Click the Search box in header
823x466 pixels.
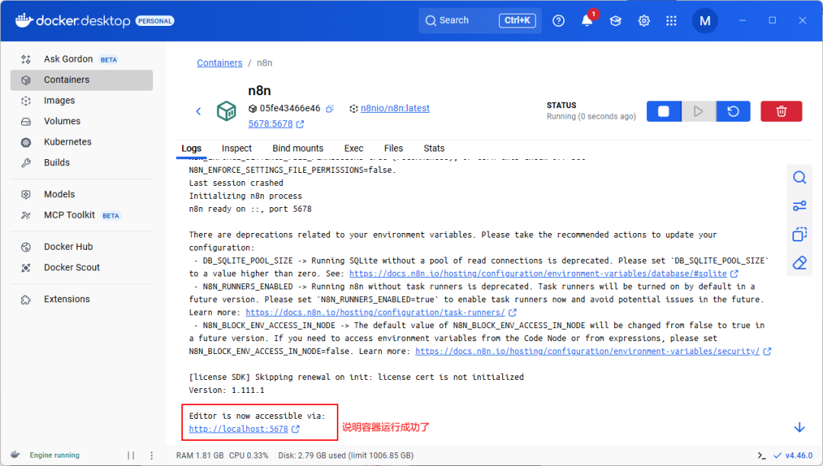click(x=480, y=21)
